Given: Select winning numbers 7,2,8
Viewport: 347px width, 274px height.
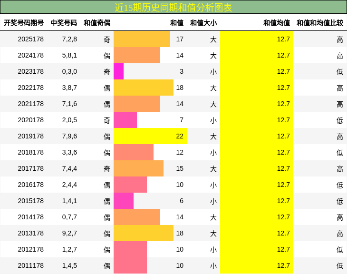Looking at the screenshot, I should [x=69, y=39].
